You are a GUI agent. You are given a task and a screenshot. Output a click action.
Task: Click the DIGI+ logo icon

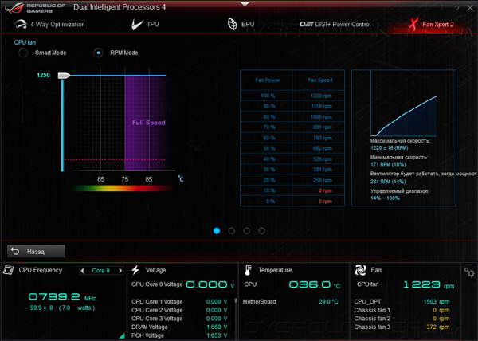point(306,25)
